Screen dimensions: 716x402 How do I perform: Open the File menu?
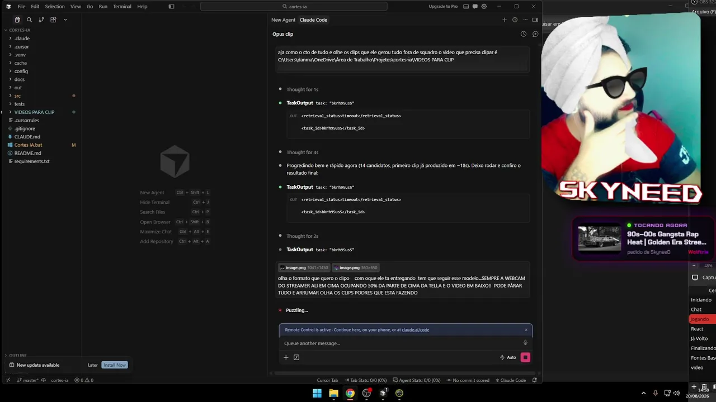(x=21, y=7)
